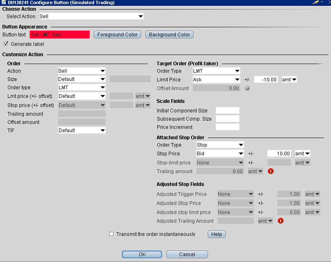Viewport: 331px width, 262px height.
Task: Click the red Button text preview field
Action: [x=59, y=35]
